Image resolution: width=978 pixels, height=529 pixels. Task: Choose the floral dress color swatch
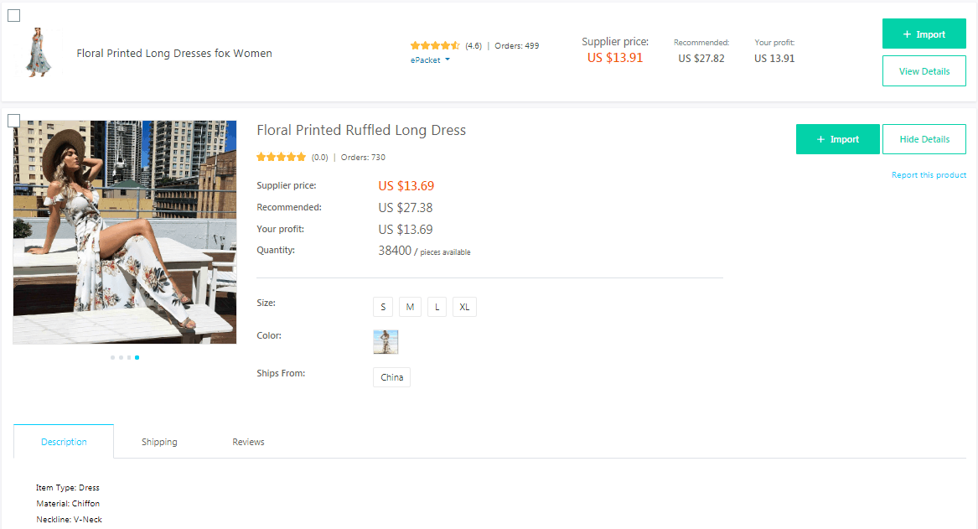coord(386,342)
